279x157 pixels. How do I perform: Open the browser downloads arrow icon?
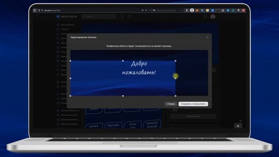click(187, 10)
